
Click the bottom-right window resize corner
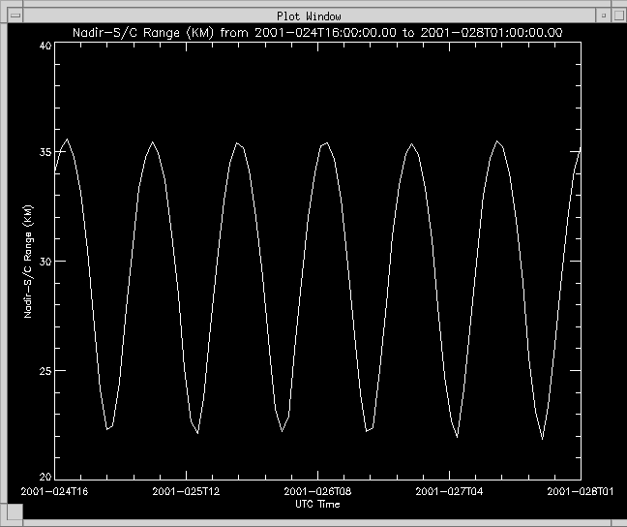point(620,520)
